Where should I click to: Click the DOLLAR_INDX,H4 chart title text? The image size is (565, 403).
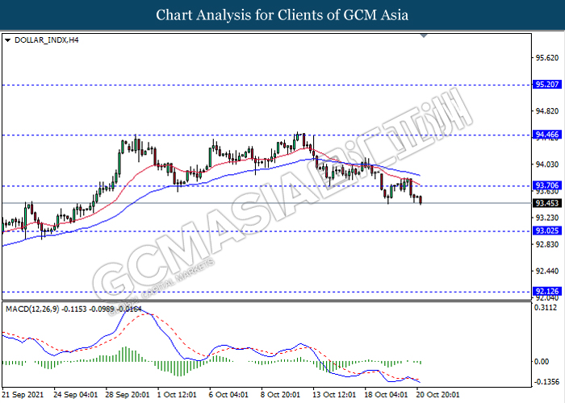pyautogui.click(x=47, y=40)
